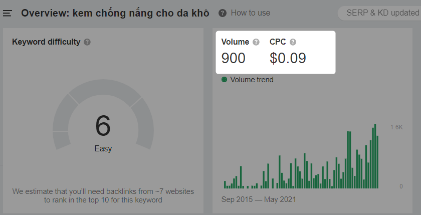Open Keyword difficulty help icon
Viewport: 421px width, 215px height.
tap(87, 42)
